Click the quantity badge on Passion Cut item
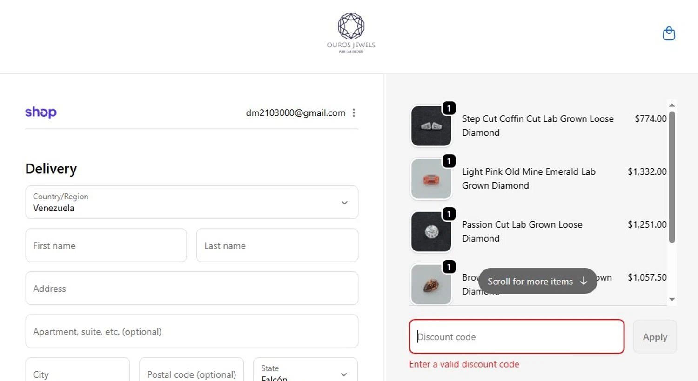 (449, 214)
